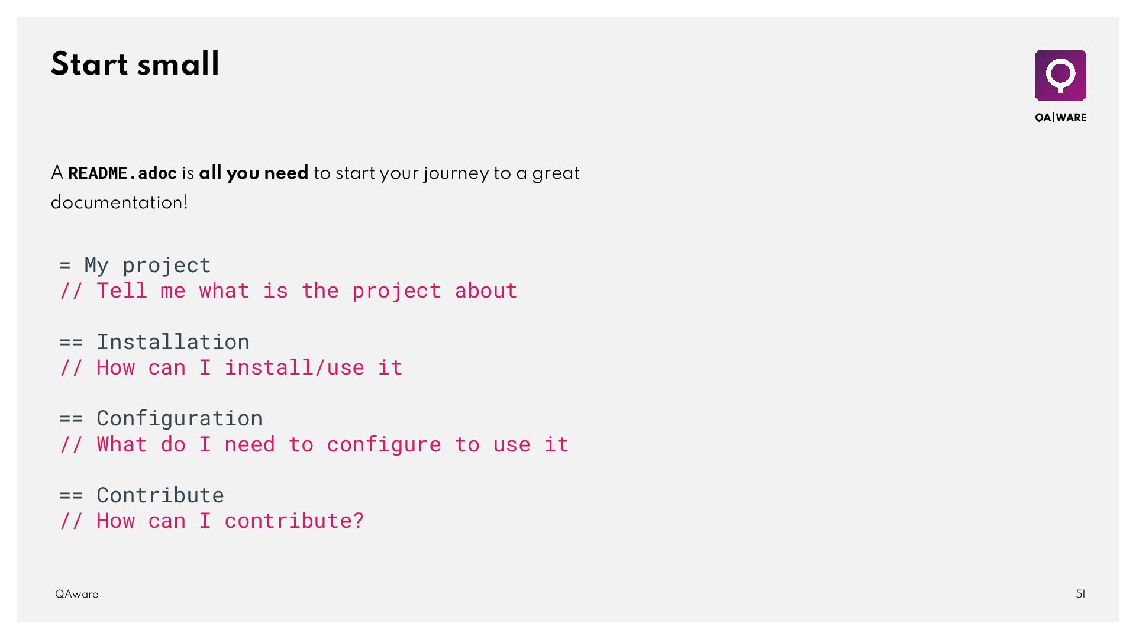The height and width of the screenshot is (639, 1136).
Task: Click the '== Installation' heading line
Action: coord(154,342)
